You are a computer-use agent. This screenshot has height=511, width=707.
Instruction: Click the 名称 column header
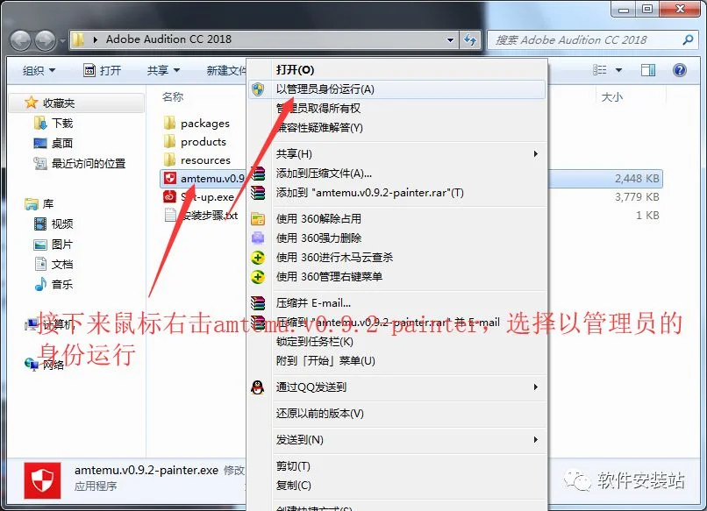coord(173,97)
